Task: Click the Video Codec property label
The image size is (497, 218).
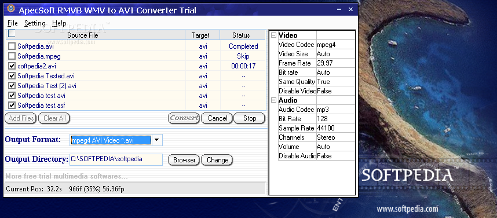Action: (297, 45)
